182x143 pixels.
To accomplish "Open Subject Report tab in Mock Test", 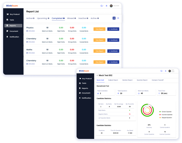I will (x=113, y=80).
